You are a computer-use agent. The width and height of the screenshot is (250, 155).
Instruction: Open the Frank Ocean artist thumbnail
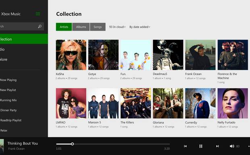point(200,55)
